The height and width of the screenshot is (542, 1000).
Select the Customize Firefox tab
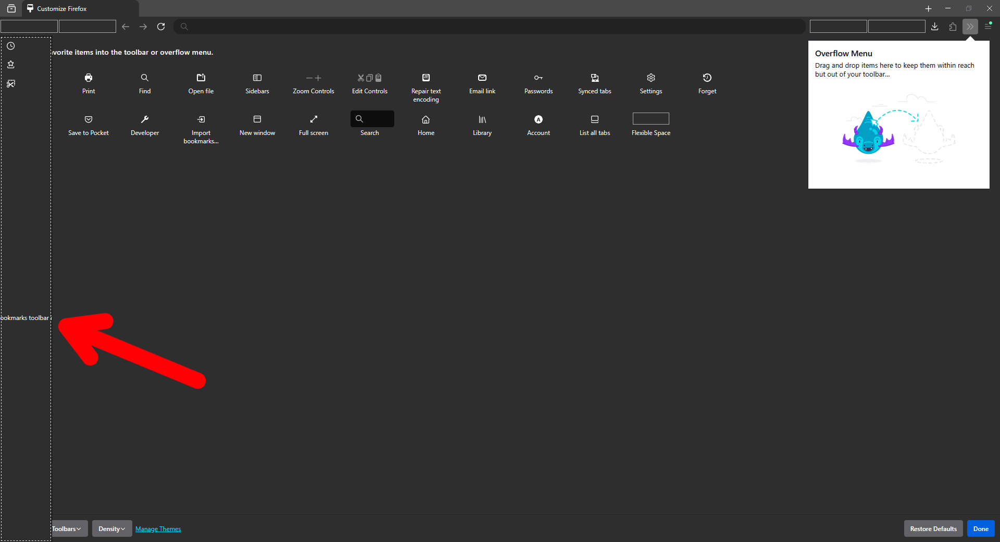pyautogui.click(x=81, y=9)
